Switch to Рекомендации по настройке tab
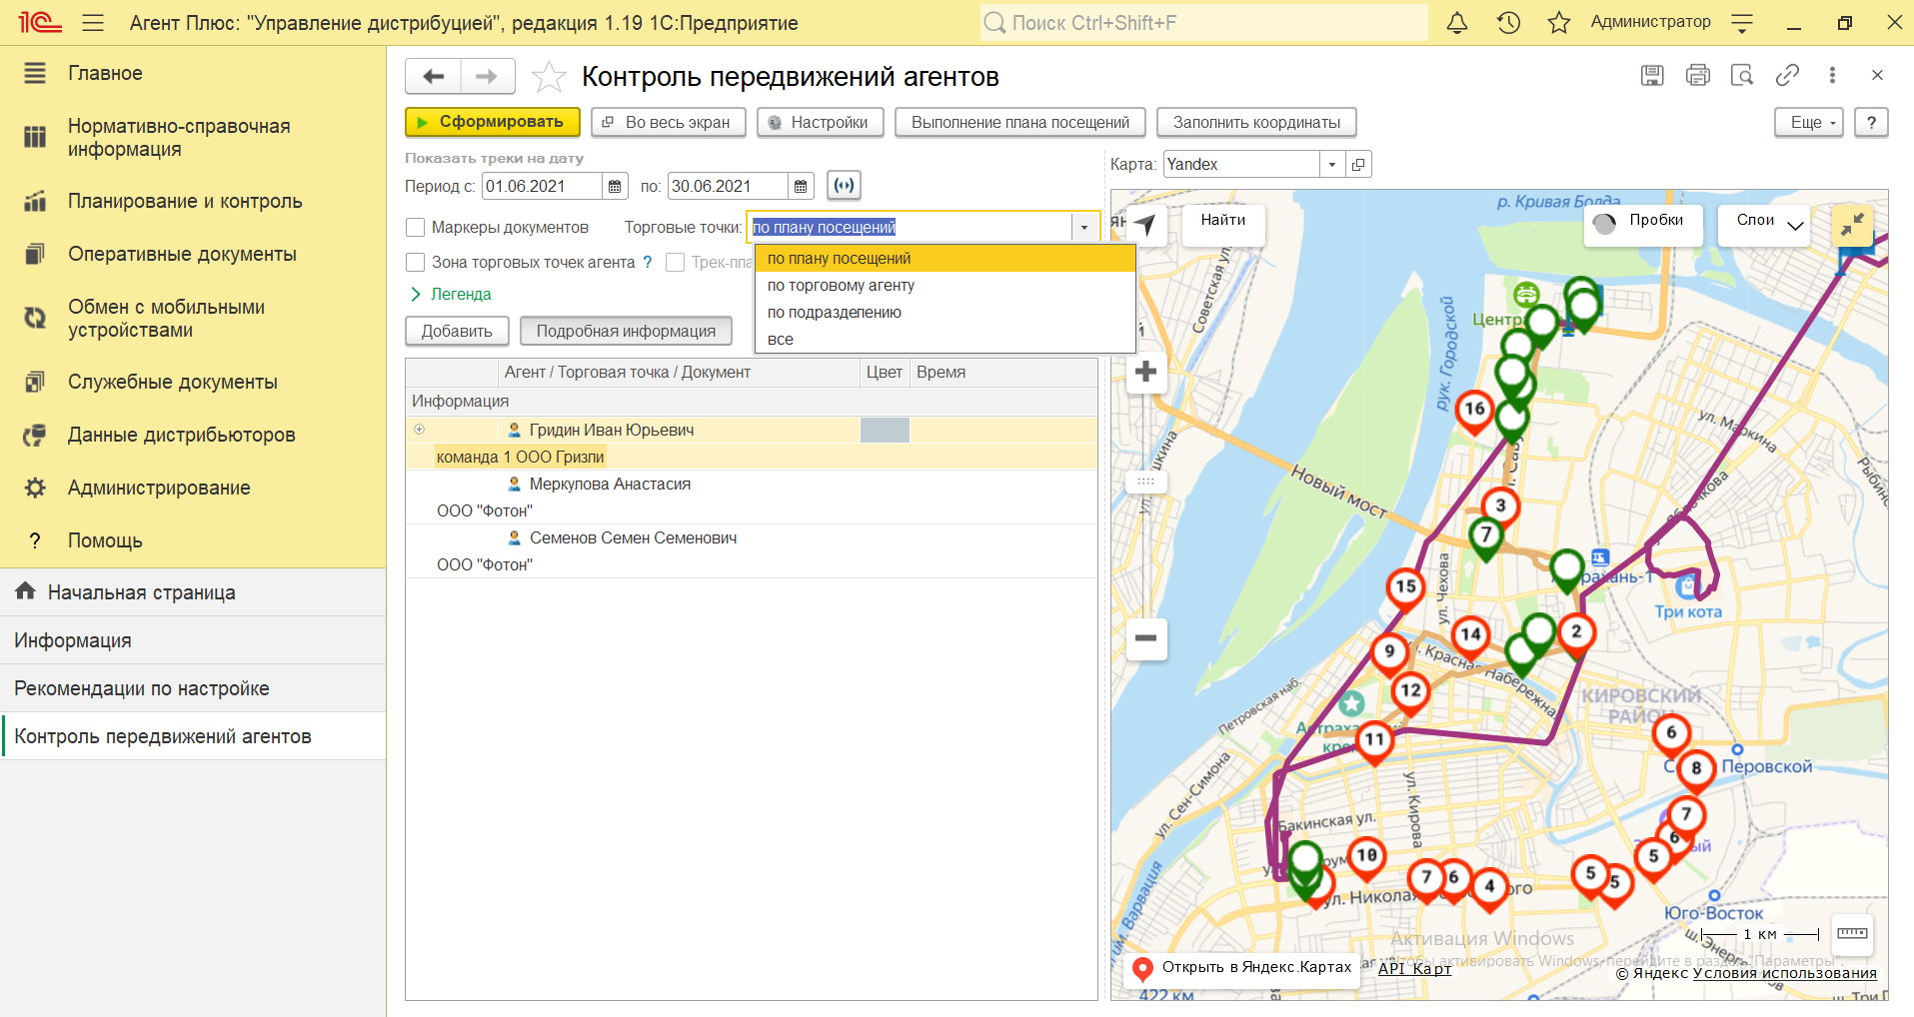The image size is (1914, 1017). tap(193, 688)
